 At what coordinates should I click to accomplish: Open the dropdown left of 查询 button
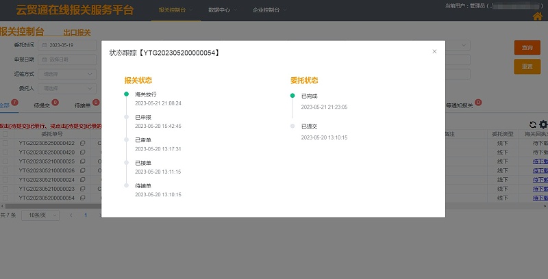[x=458, y=45]
